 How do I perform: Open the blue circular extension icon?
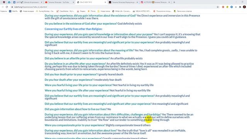(x=232, y=7)
